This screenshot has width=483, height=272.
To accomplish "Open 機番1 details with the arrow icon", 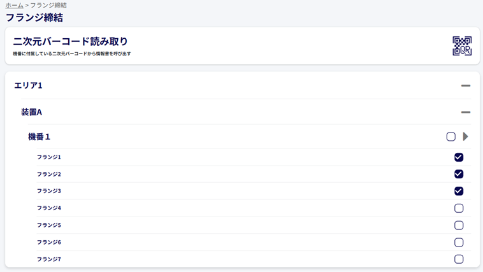I will pyautogui.click(x=465, y=136).
